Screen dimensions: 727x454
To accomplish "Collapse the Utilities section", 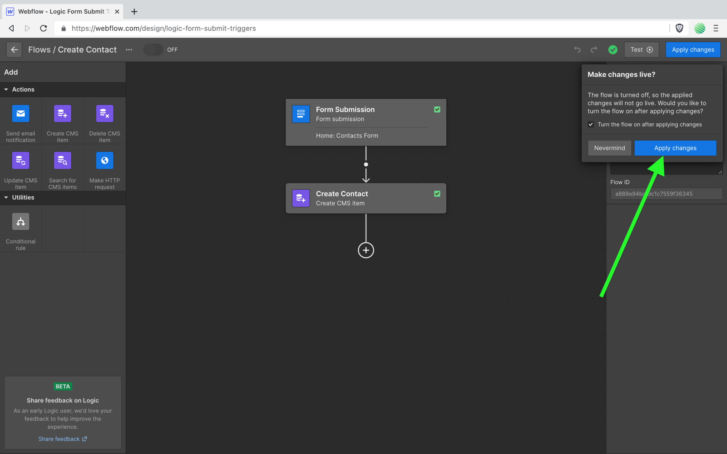I will (x=6, y=197).
